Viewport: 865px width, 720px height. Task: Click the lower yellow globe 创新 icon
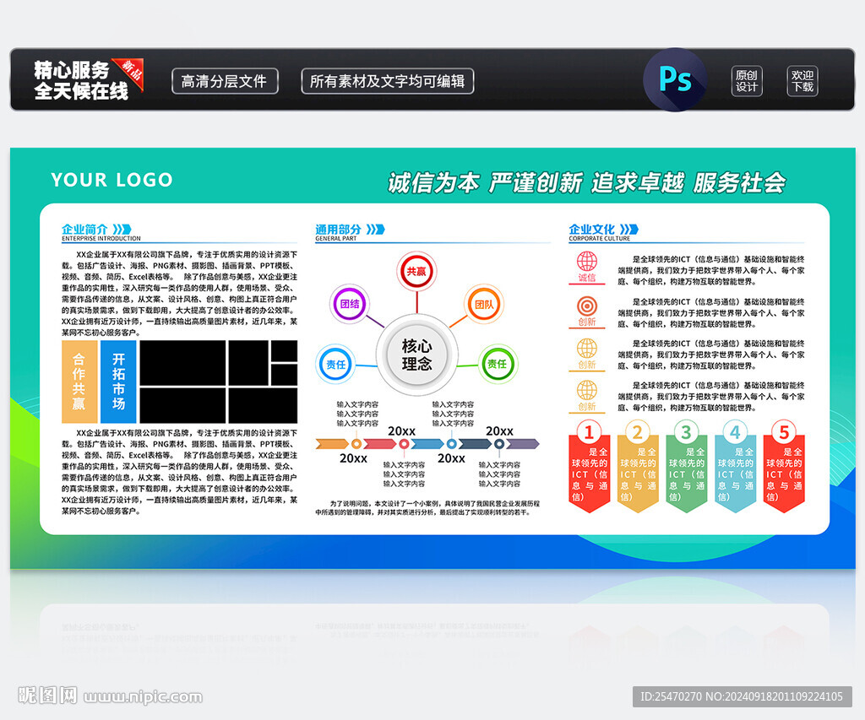(587, 396)
